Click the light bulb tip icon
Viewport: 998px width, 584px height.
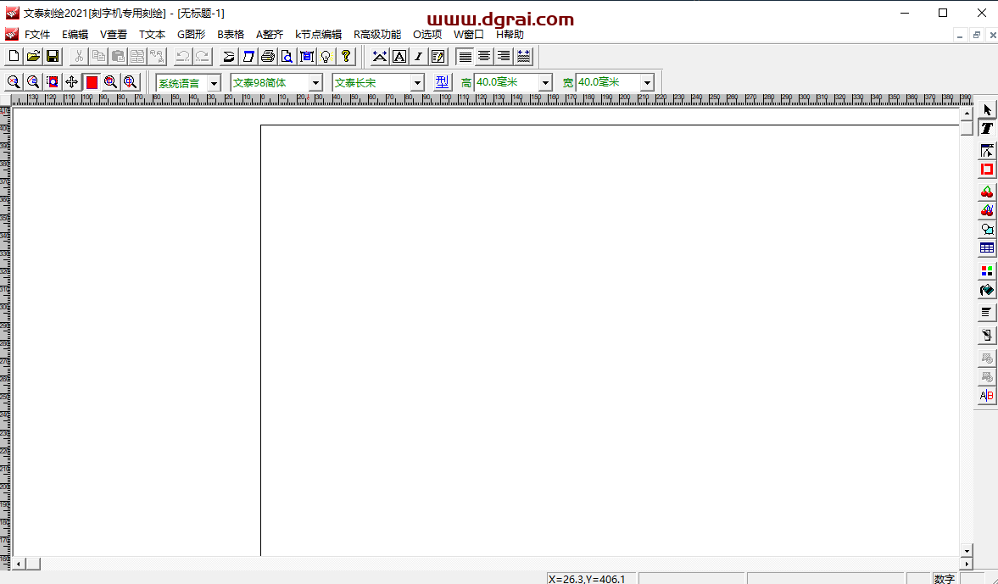326,57
